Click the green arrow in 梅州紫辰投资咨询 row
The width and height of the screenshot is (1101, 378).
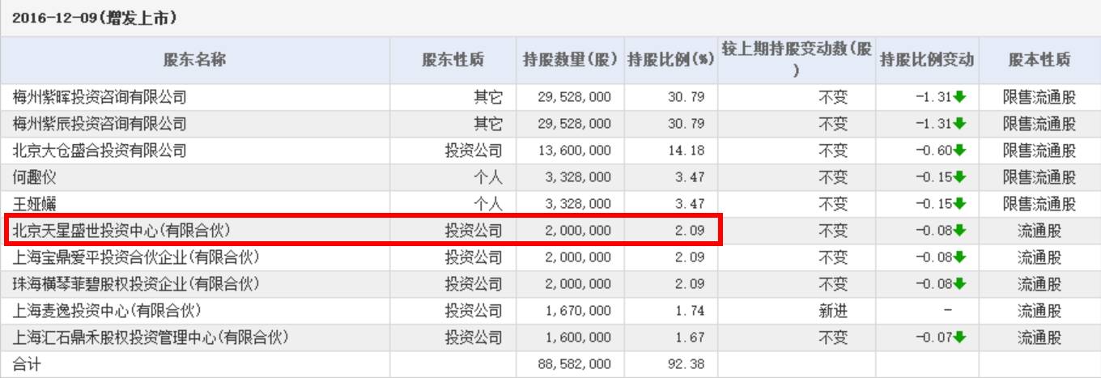pyautogui.click(x=960, y=124)
